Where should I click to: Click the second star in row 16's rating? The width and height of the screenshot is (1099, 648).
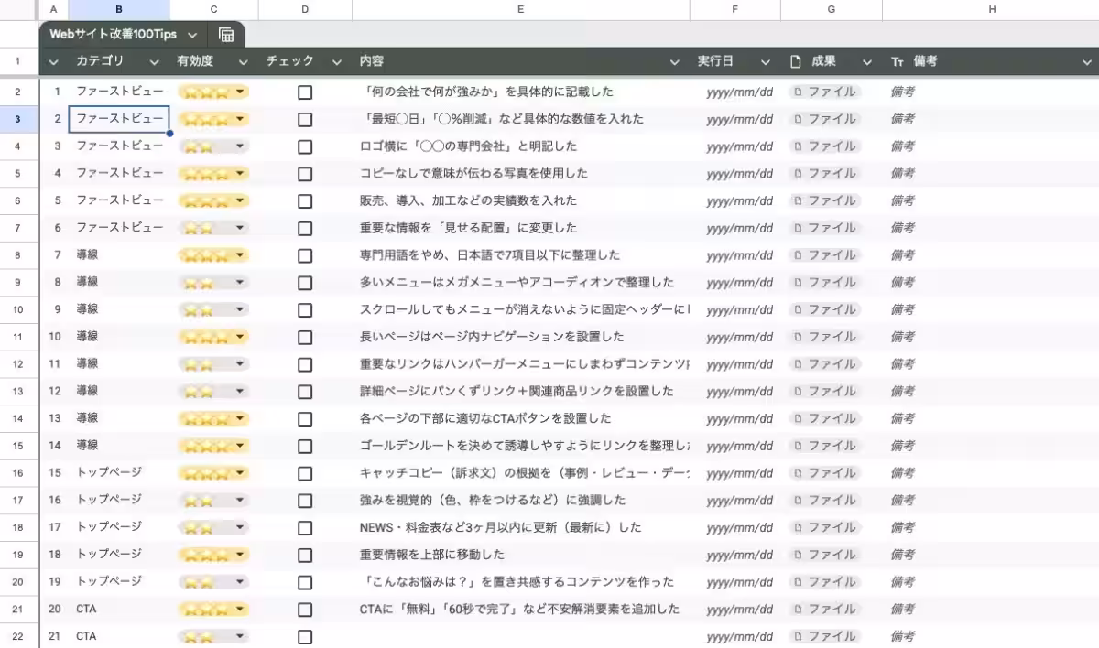pyautogui.click(x=201, y=472)
